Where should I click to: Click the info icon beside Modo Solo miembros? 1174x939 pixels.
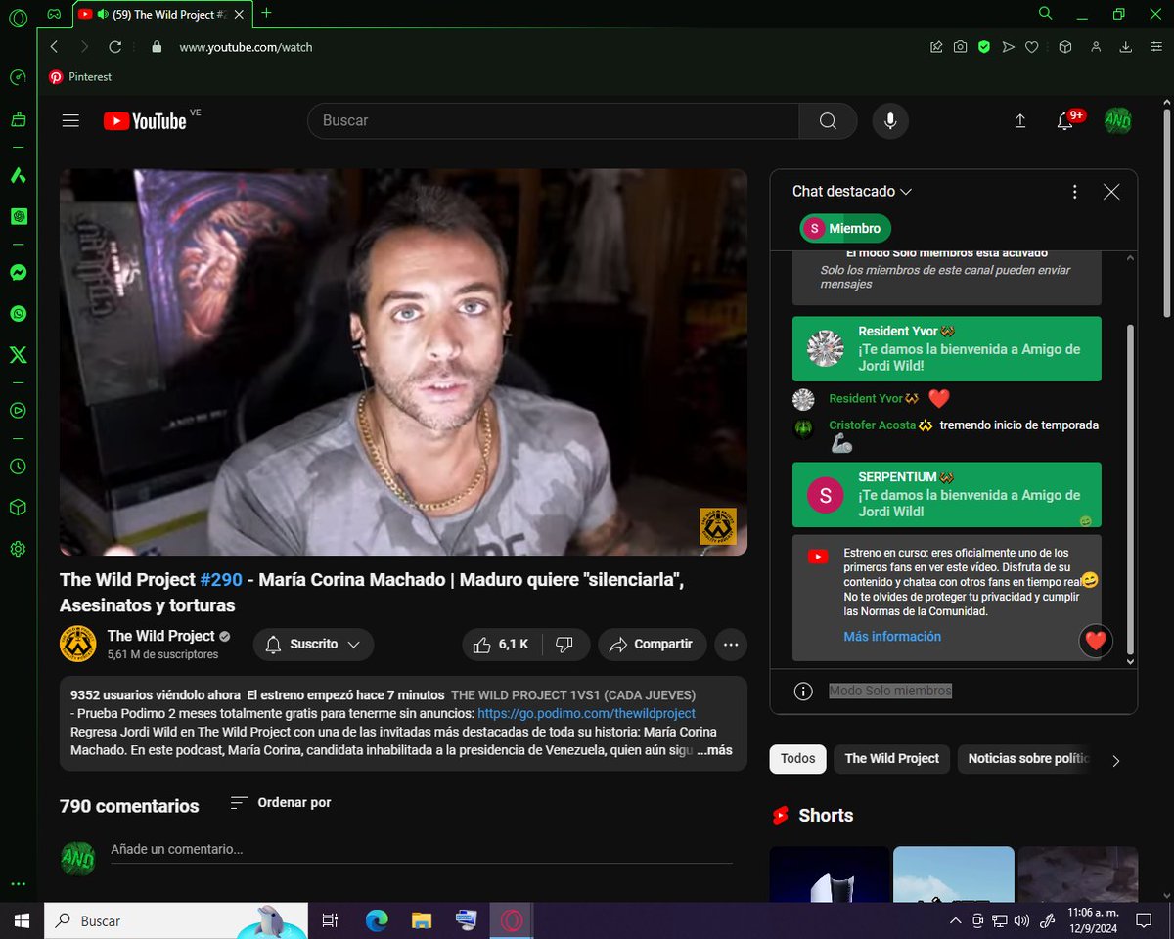[x=803, y=692]
